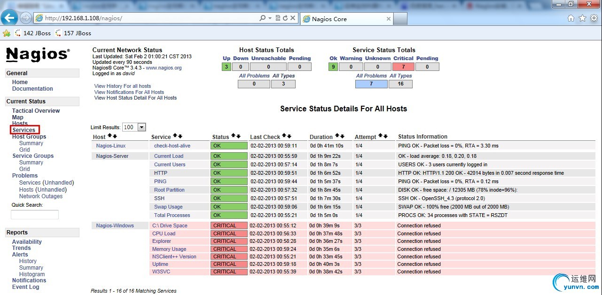
Task: Open the 157 JBoss bookmark
Action: coord(73,33)
